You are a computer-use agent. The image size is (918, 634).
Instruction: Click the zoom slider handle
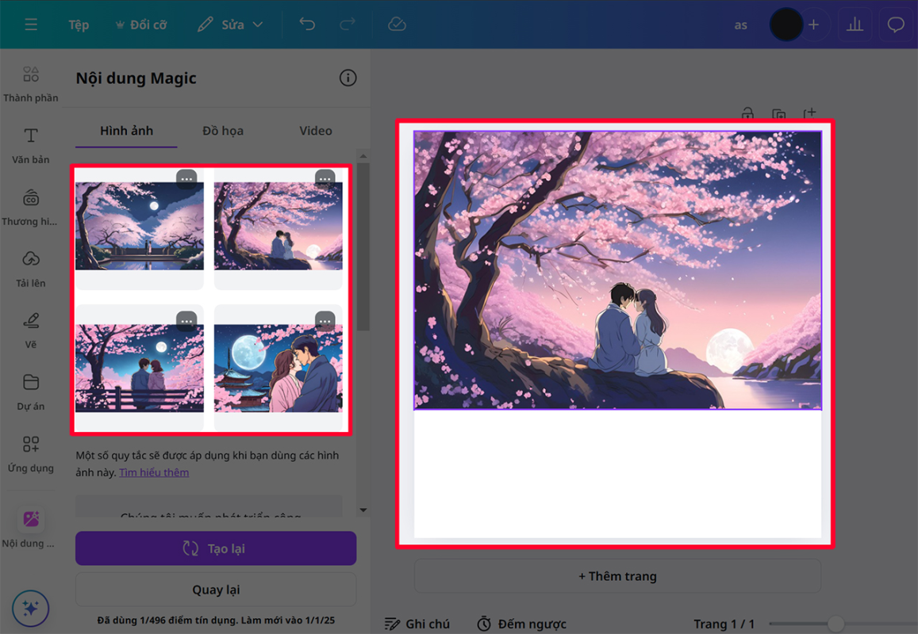pos(835,624)
